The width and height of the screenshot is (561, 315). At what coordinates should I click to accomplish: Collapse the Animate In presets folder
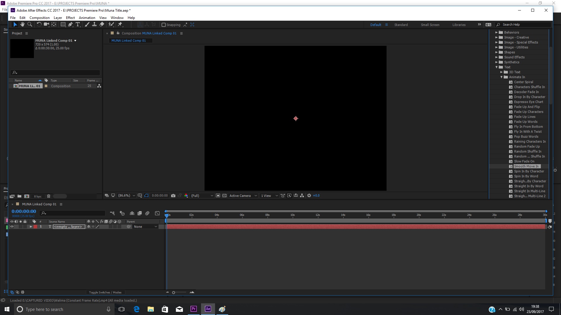501,77
